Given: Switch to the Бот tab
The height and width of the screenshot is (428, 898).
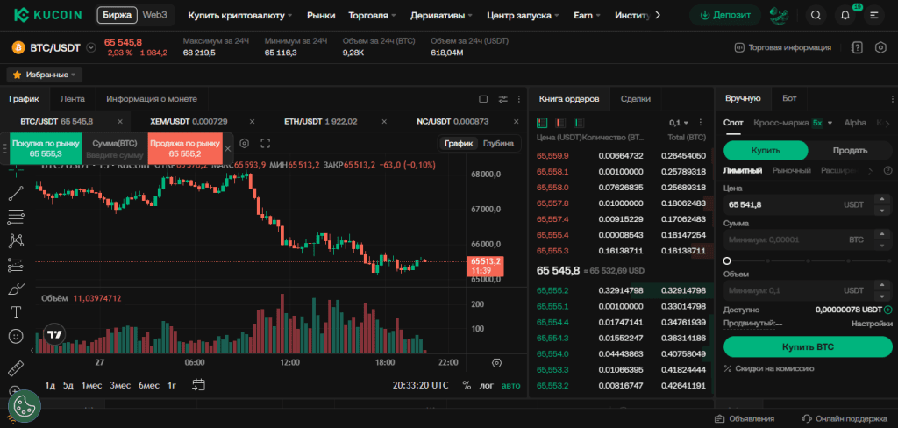Looking at the screenshot, I should (x=789, y=98).
